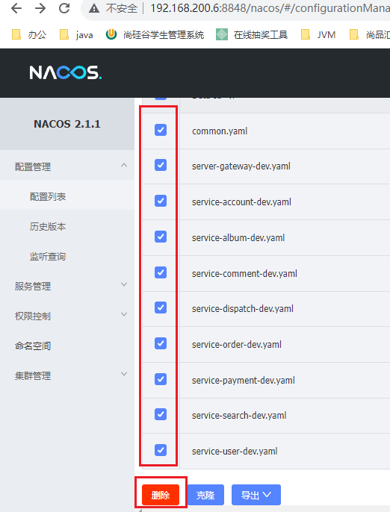Click the not-secure warning triangle icon

(x=94, y=8)
